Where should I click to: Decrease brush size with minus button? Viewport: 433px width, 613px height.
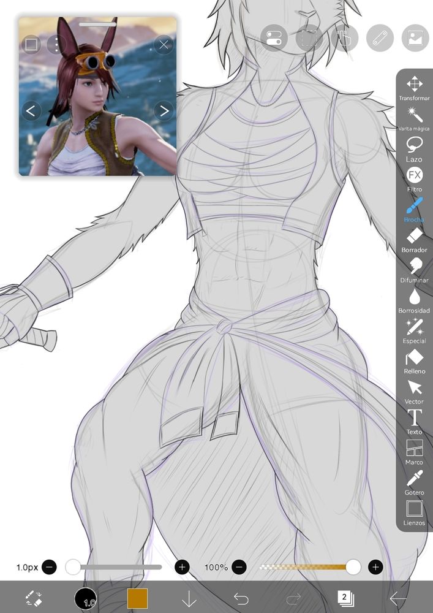[49, 567]
